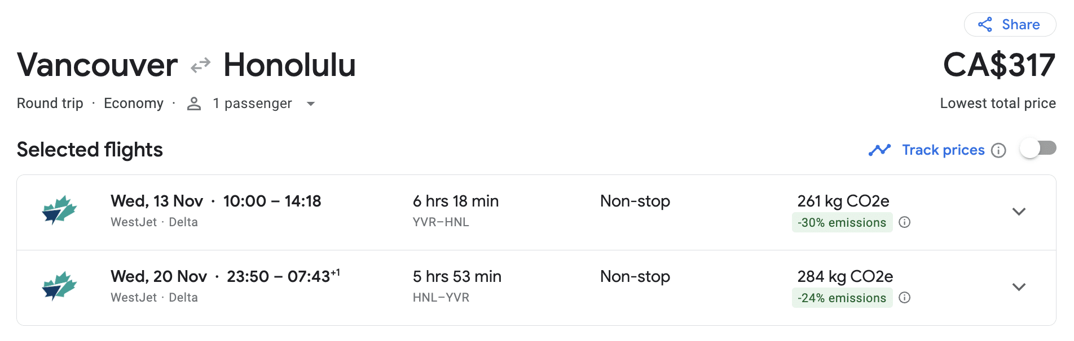Expand the 13 Nov outbound flight details
1074x341 pixels.
point(1019,212)
